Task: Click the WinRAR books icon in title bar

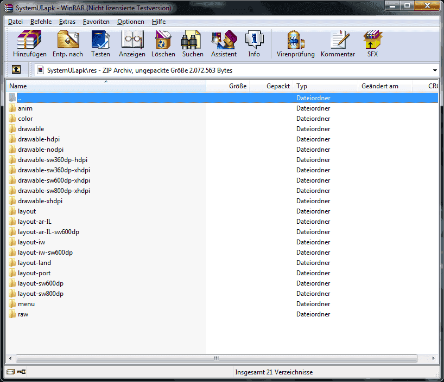Action: point(9,8)
